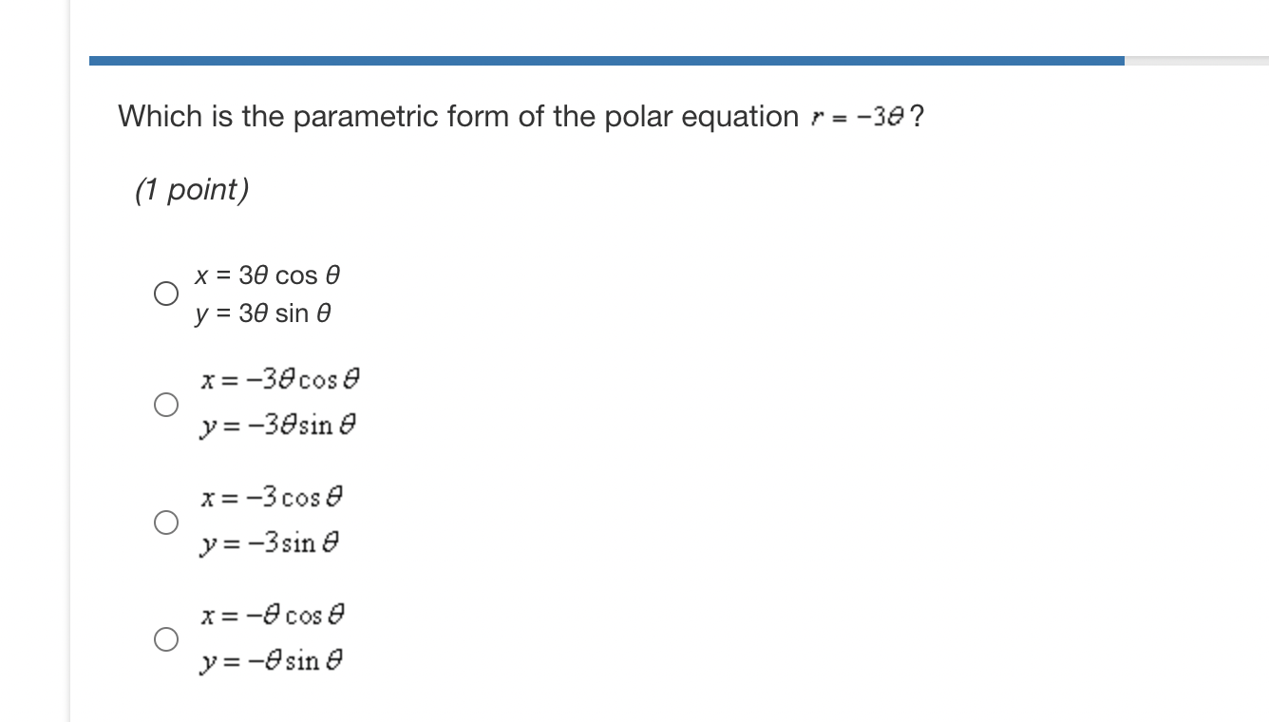Click the equation y = −3 sin θ
The height and width of the screenshot is (722, 1269).
click(x=271, y=543)
